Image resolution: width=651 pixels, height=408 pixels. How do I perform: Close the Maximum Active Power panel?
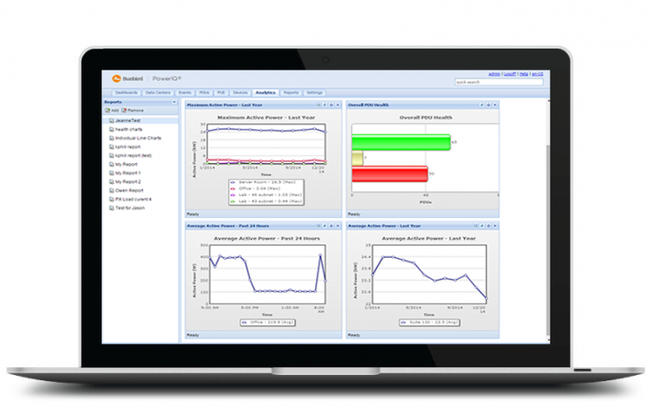coord(338,104)
